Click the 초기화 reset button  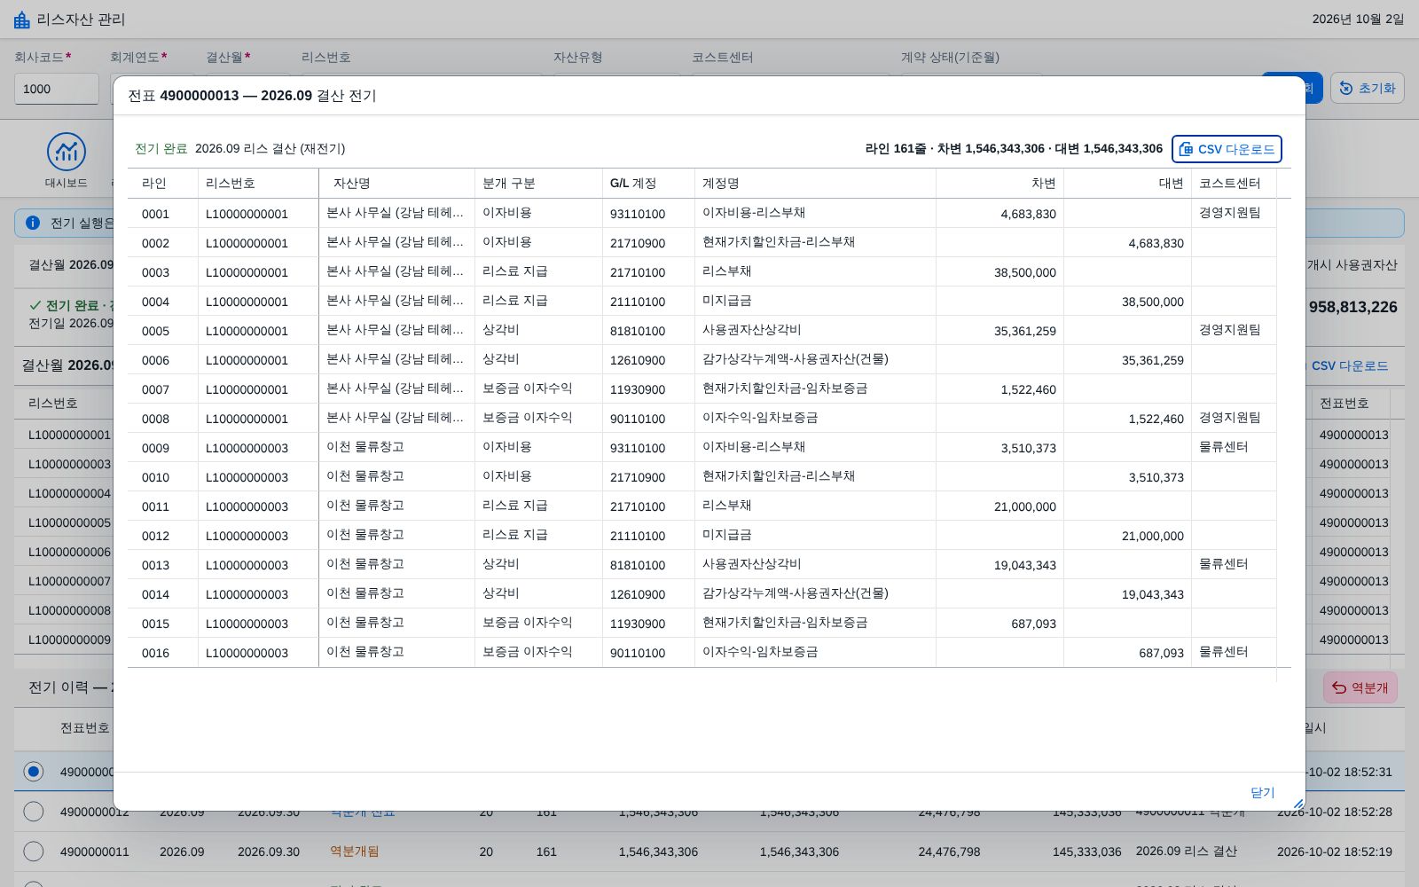(1367, 88)
